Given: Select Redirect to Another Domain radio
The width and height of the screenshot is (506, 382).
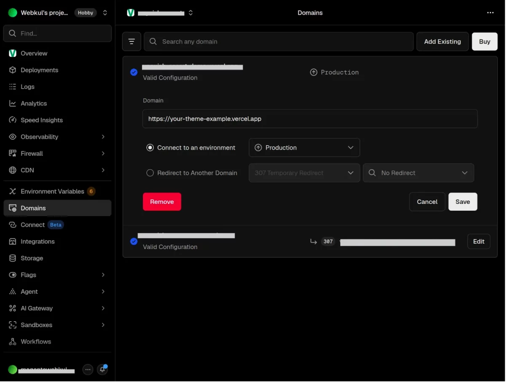Looking at the screenshot, I should tap(150, 173).
